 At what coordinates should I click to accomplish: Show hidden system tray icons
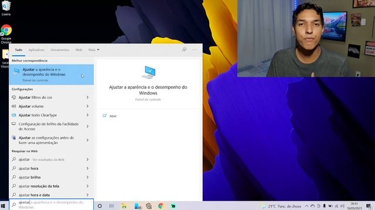click(x=306, y=206)
